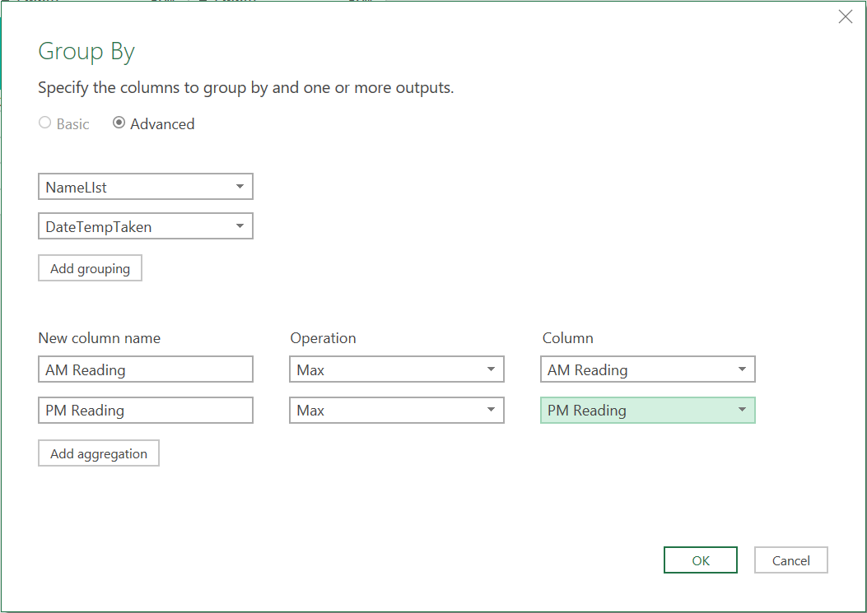This screenshot has width=867, height=613.
Task: Open the DateTempTaken grouping dropdown
Action: [146, 226]
